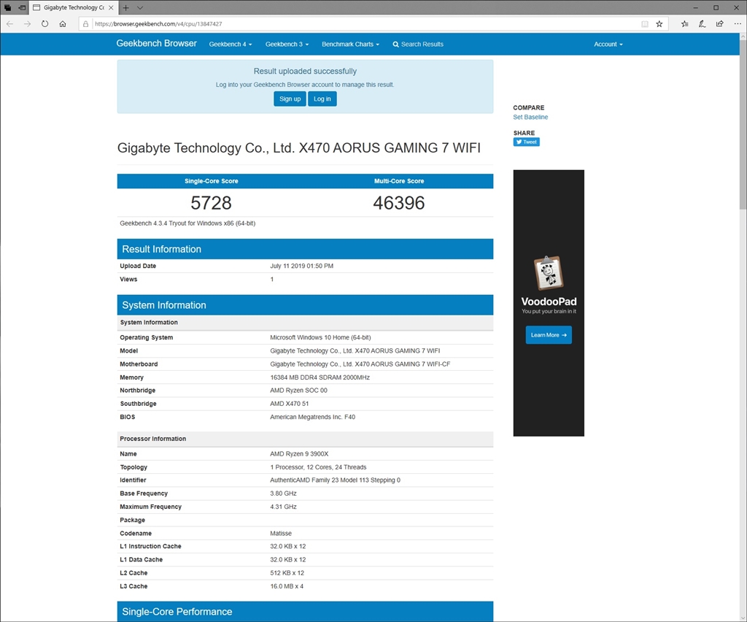Viewport: 747px width, 622px height.
Task: Click the 4.31 GHz maximum frequency
Action: click(283, 507)
